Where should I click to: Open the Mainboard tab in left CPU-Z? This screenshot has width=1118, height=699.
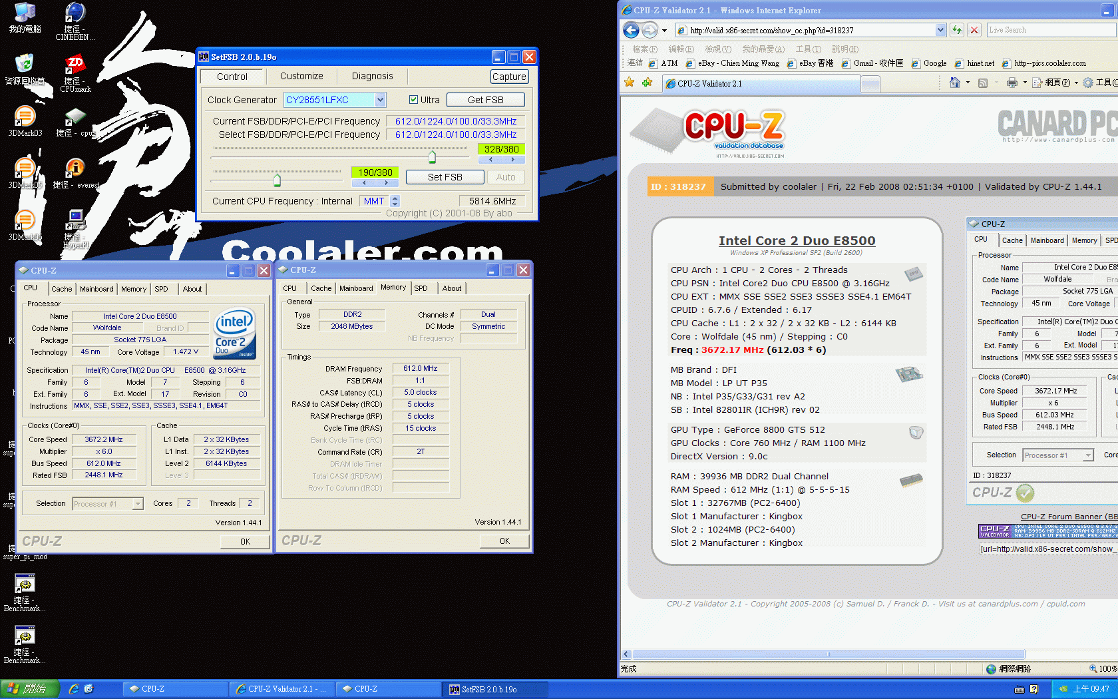click(x=96, y=289)
